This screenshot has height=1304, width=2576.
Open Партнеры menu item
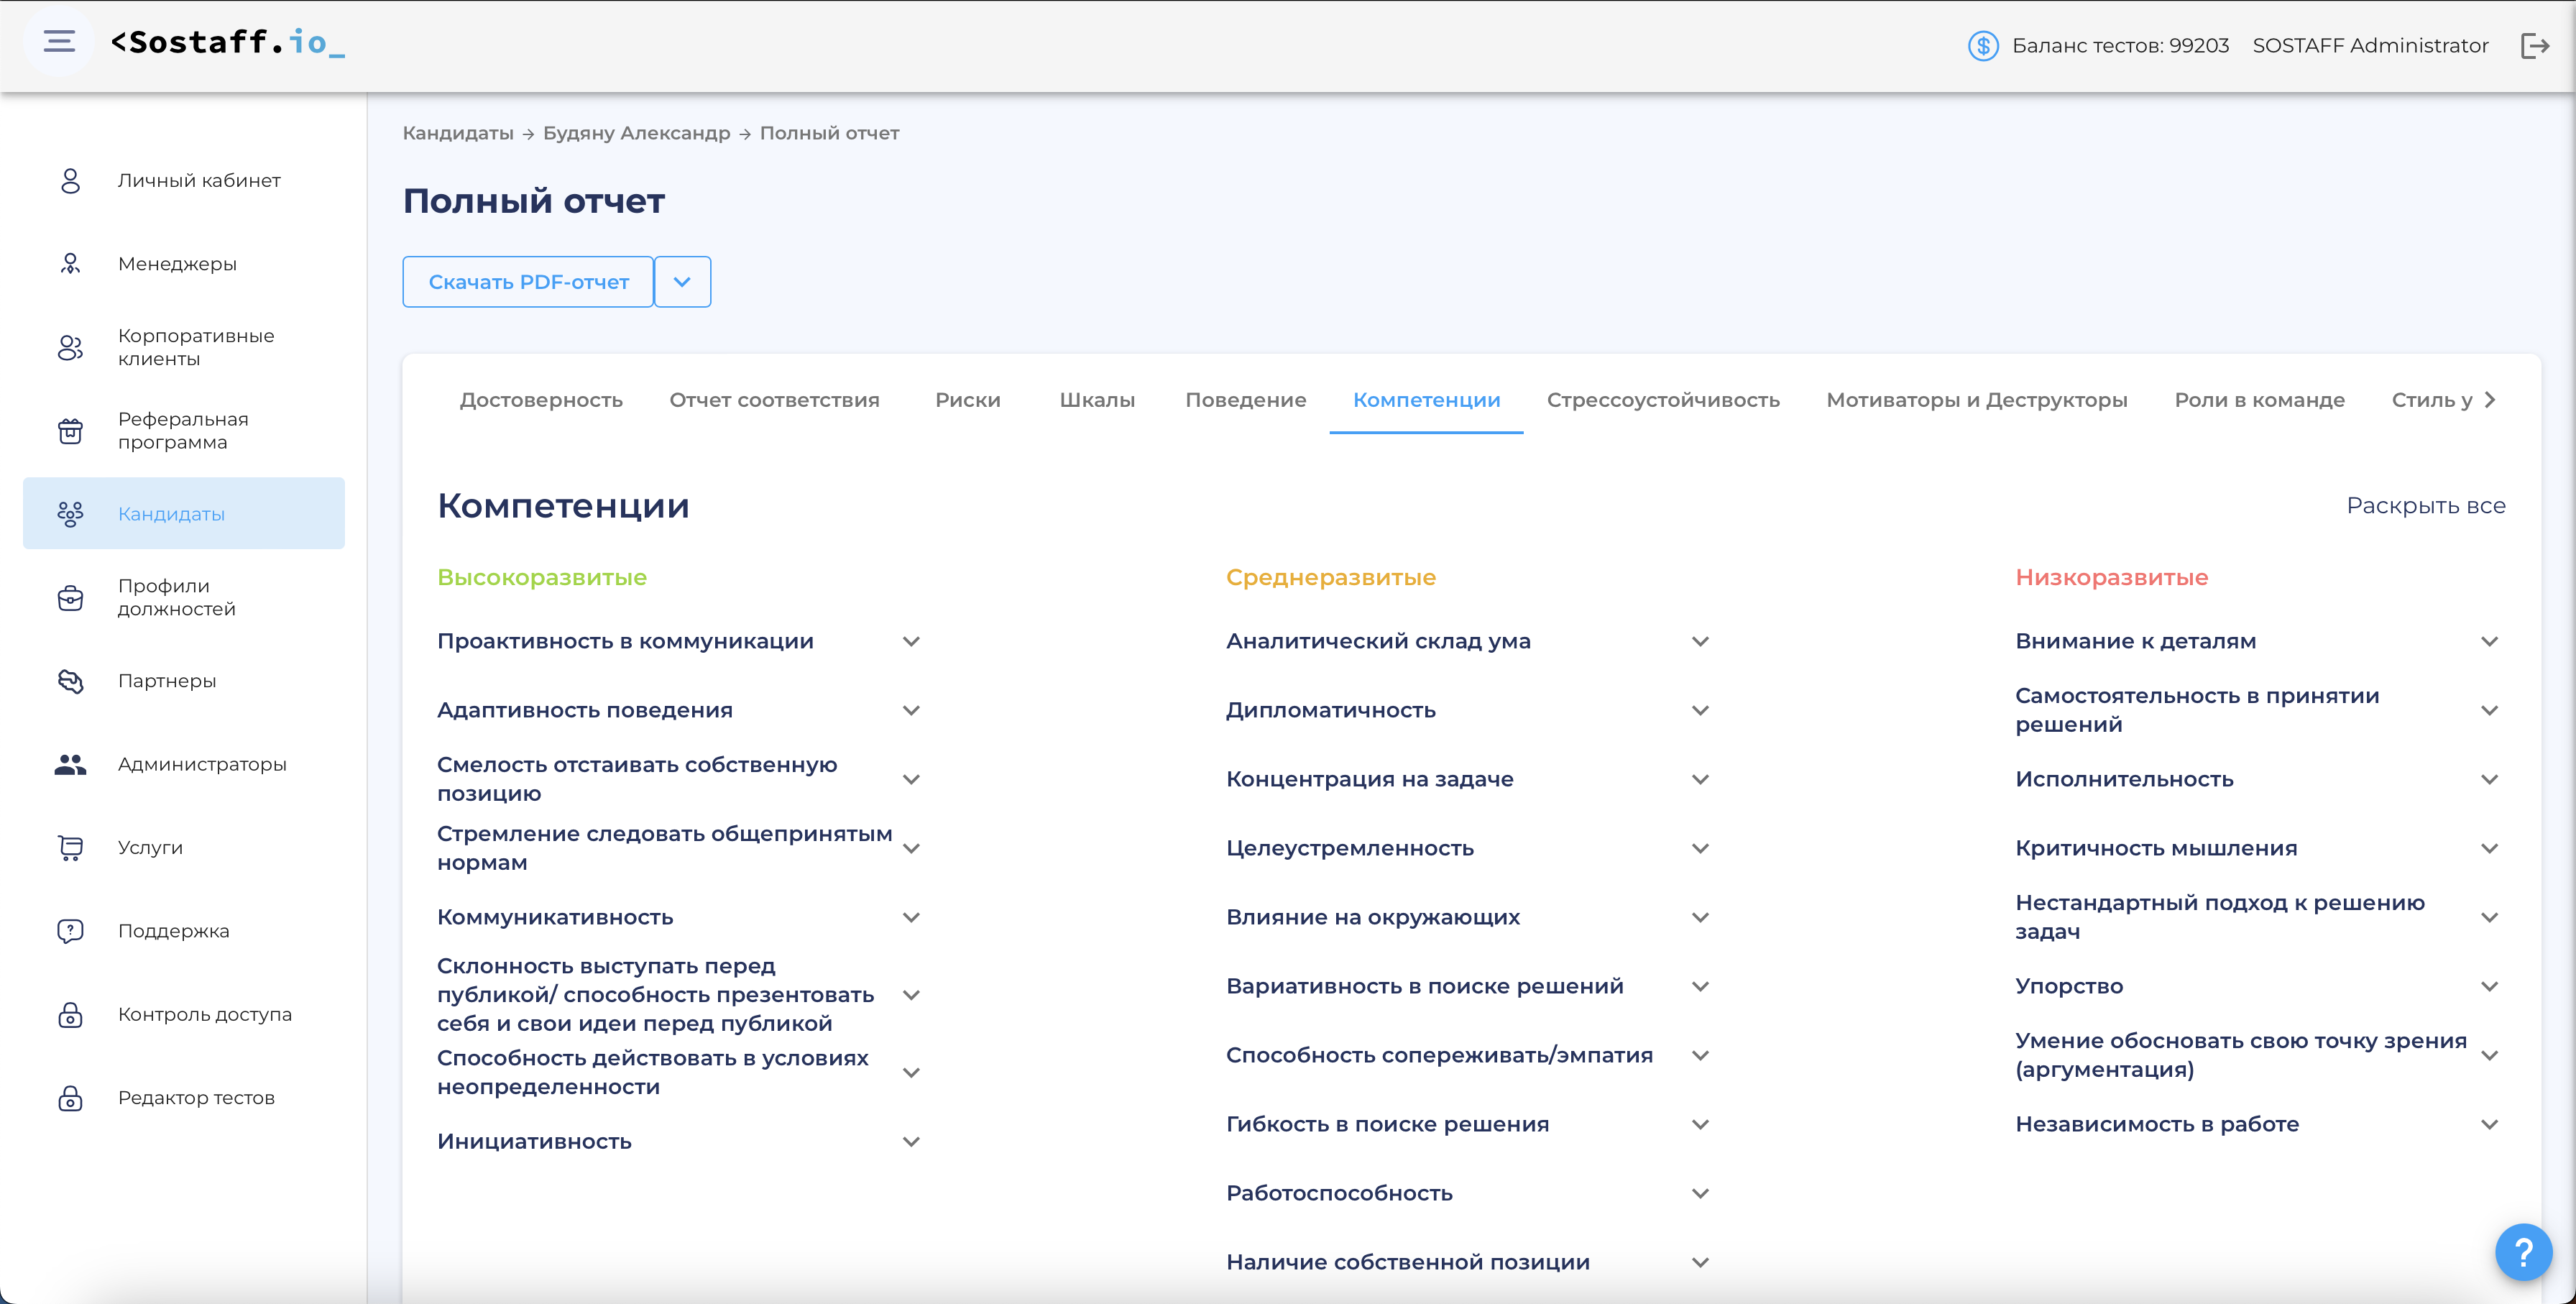[x=184, y=681]
